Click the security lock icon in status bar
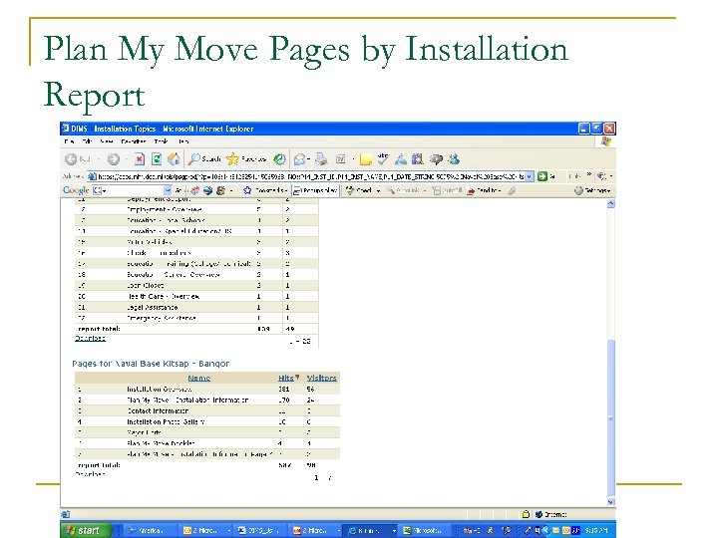 click(x=526, y=514)
